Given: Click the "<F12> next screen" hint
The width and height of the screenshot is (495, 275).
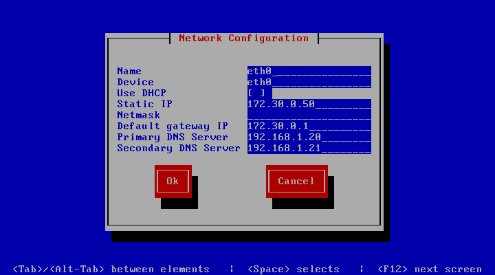Looking at the screenshot, I should [430, 269].
